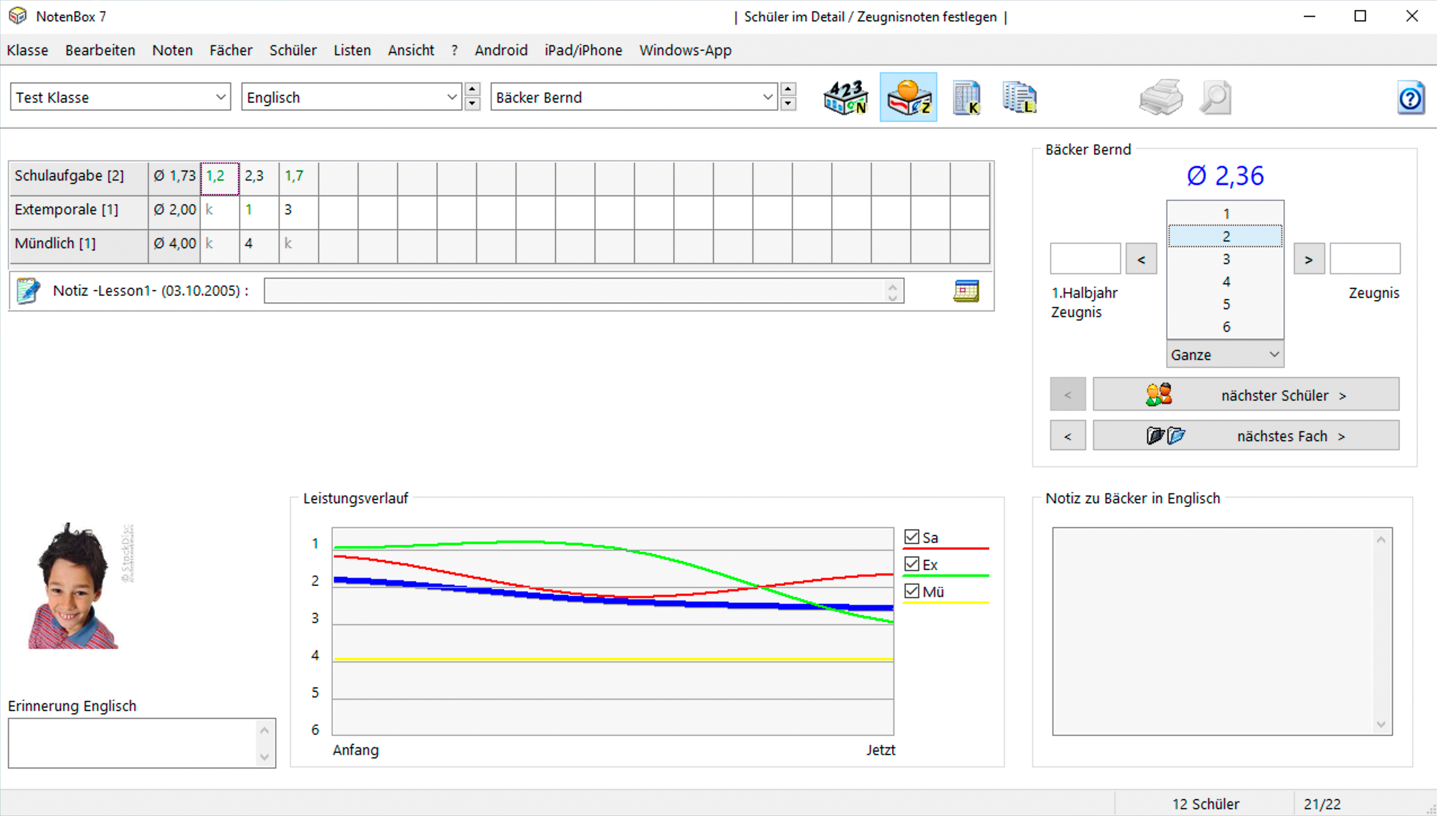
Task: Click the calendar icon beside the note field
Action: pyautogui.click(x=966, y=291)
